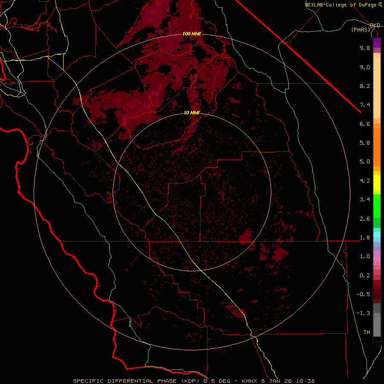
Task: Click the 2.6 value on the scale
Action: [x=365, y=219]
